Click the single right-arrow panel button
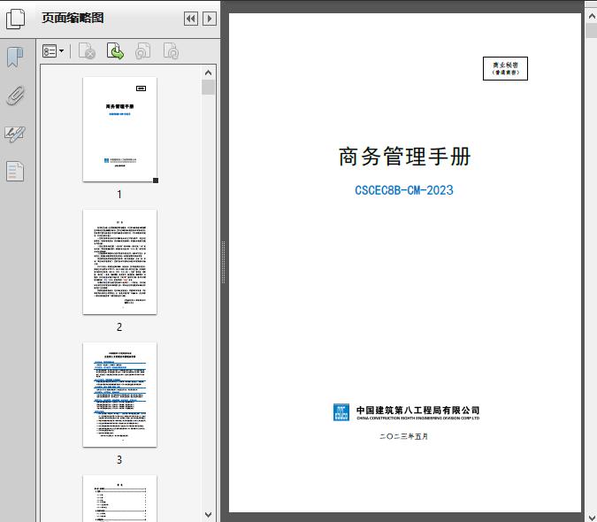The width and height of the screenshot is (597, 522). (210, 19)
